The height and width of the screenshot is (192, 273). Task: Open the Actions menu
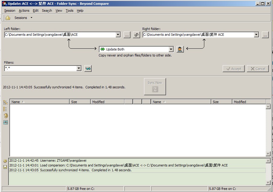pyautogui.click(x=24, y=11)
